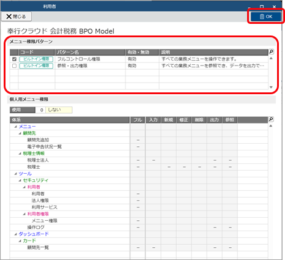Select the 税理士法人 tree item
The width and height of the screenshot is (285, 260).
coord(38,160)
